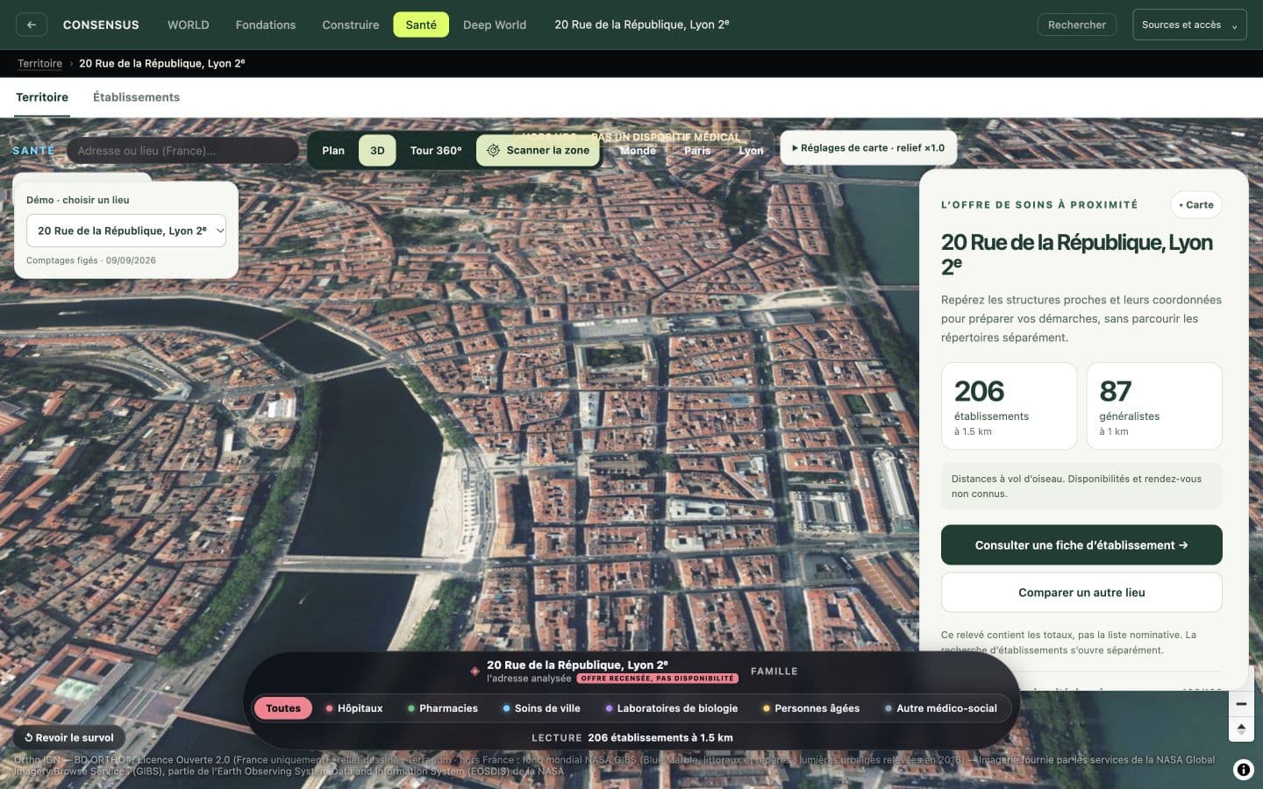Screen dimensions: 1263x789
Task: Open the Fondations menu item
Action: click(266, 25)
